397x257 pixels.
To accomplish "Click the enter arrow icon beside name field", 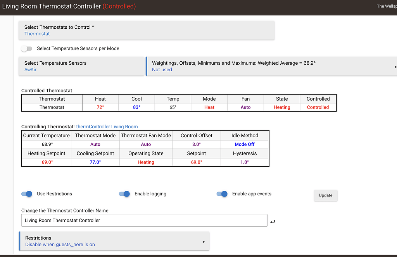I will [273, 221].
